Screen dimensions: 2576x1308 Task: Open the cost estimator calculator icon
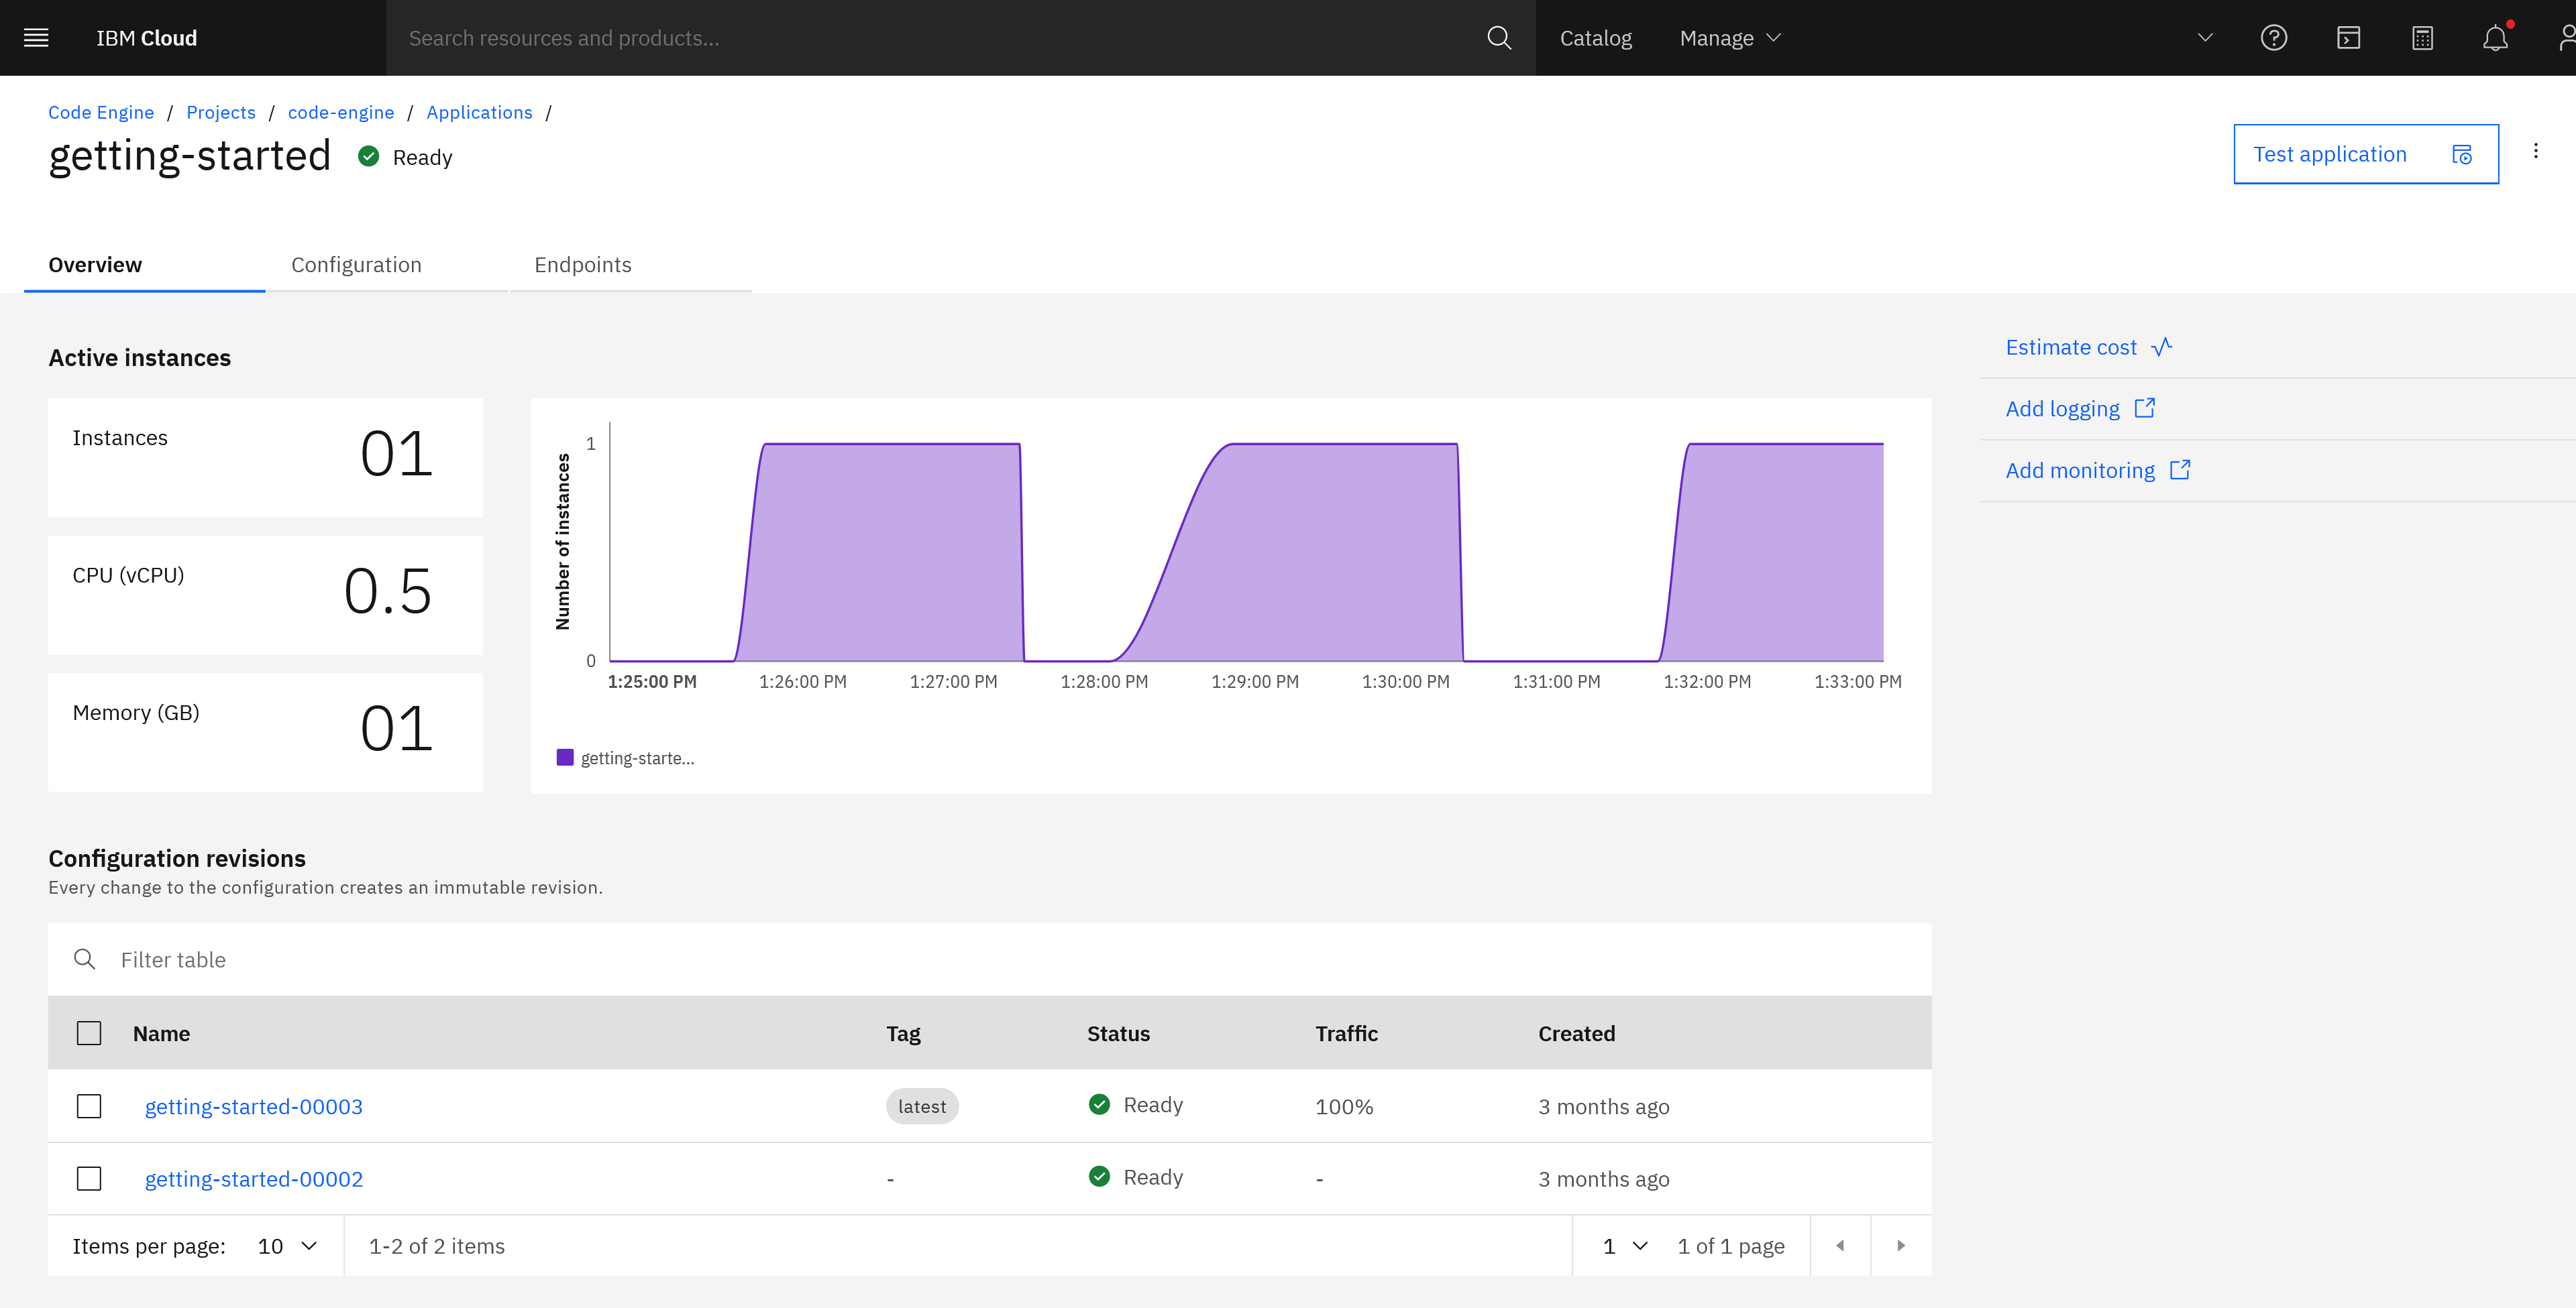[x=2422, y=38]
